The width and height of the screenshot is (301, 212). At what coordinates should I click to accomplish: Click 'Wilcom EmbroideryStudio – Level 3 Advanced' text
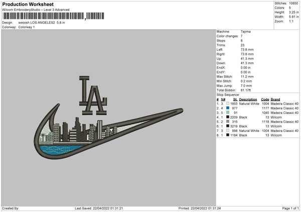click(x=36, y=10)
